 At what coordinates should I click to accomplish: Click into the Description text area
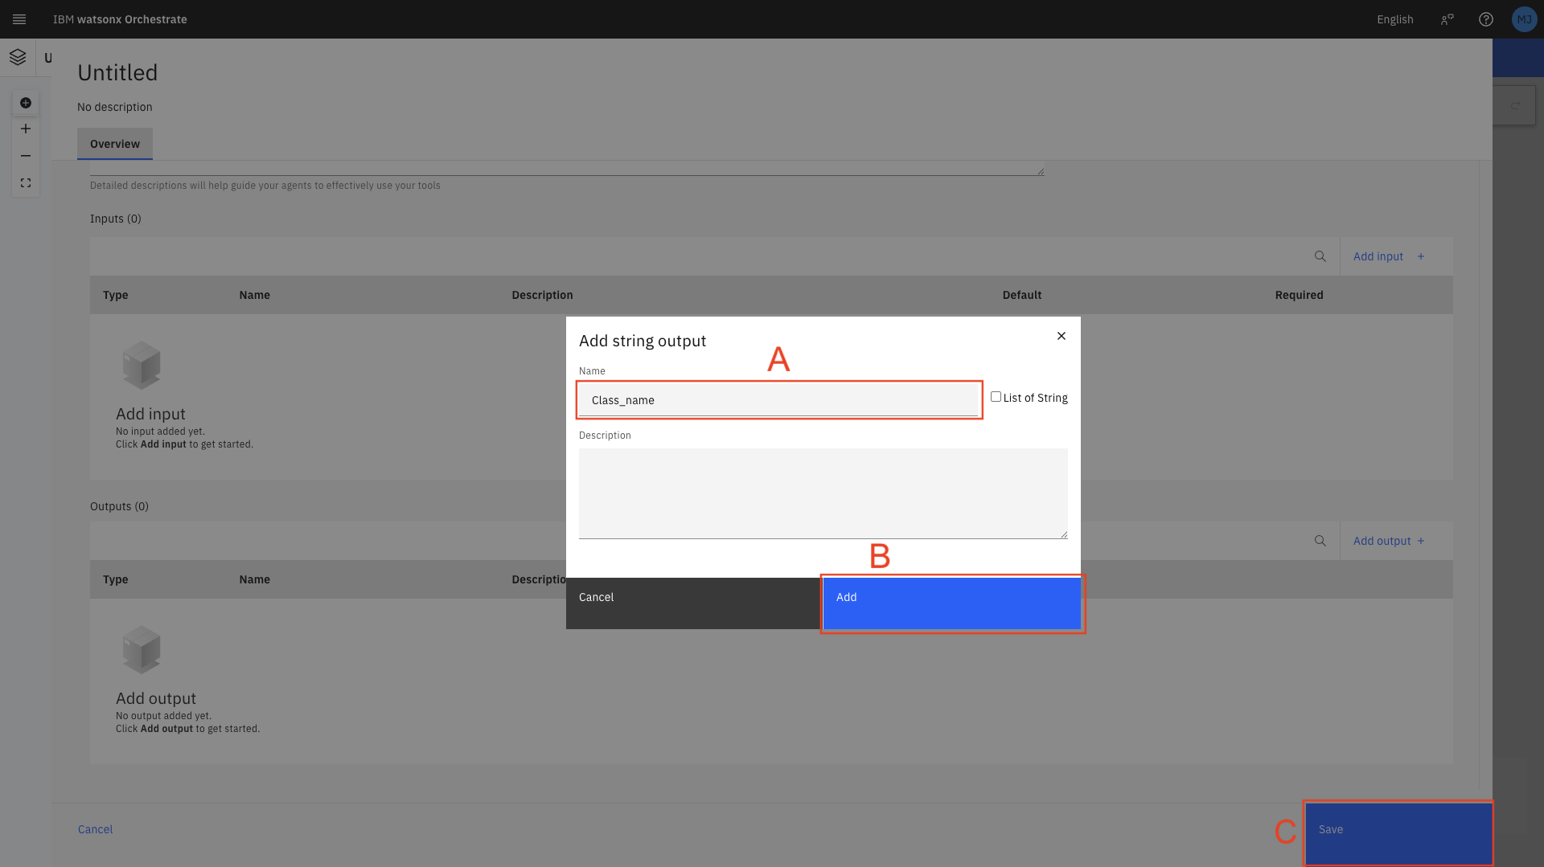point(823,493)
